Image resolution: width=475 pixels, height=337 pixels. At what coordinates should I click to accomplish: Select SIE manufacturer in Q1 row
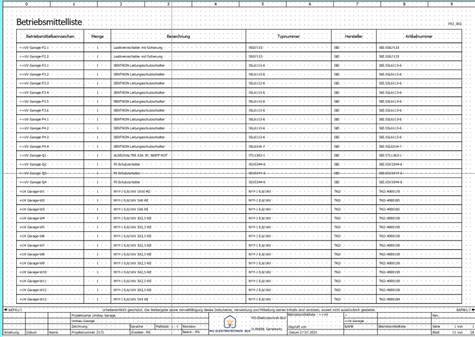tap(336, 155)
